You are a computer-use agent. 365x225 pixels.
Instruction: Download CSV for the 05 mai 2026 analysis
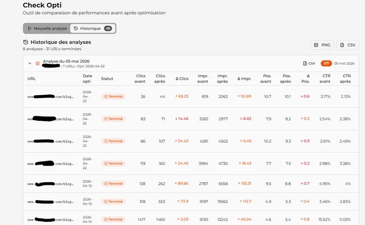tap(309, 63)
